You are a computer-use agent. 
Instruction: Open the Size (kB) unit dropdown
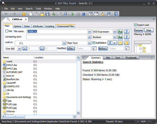click(x=20, y=48)
